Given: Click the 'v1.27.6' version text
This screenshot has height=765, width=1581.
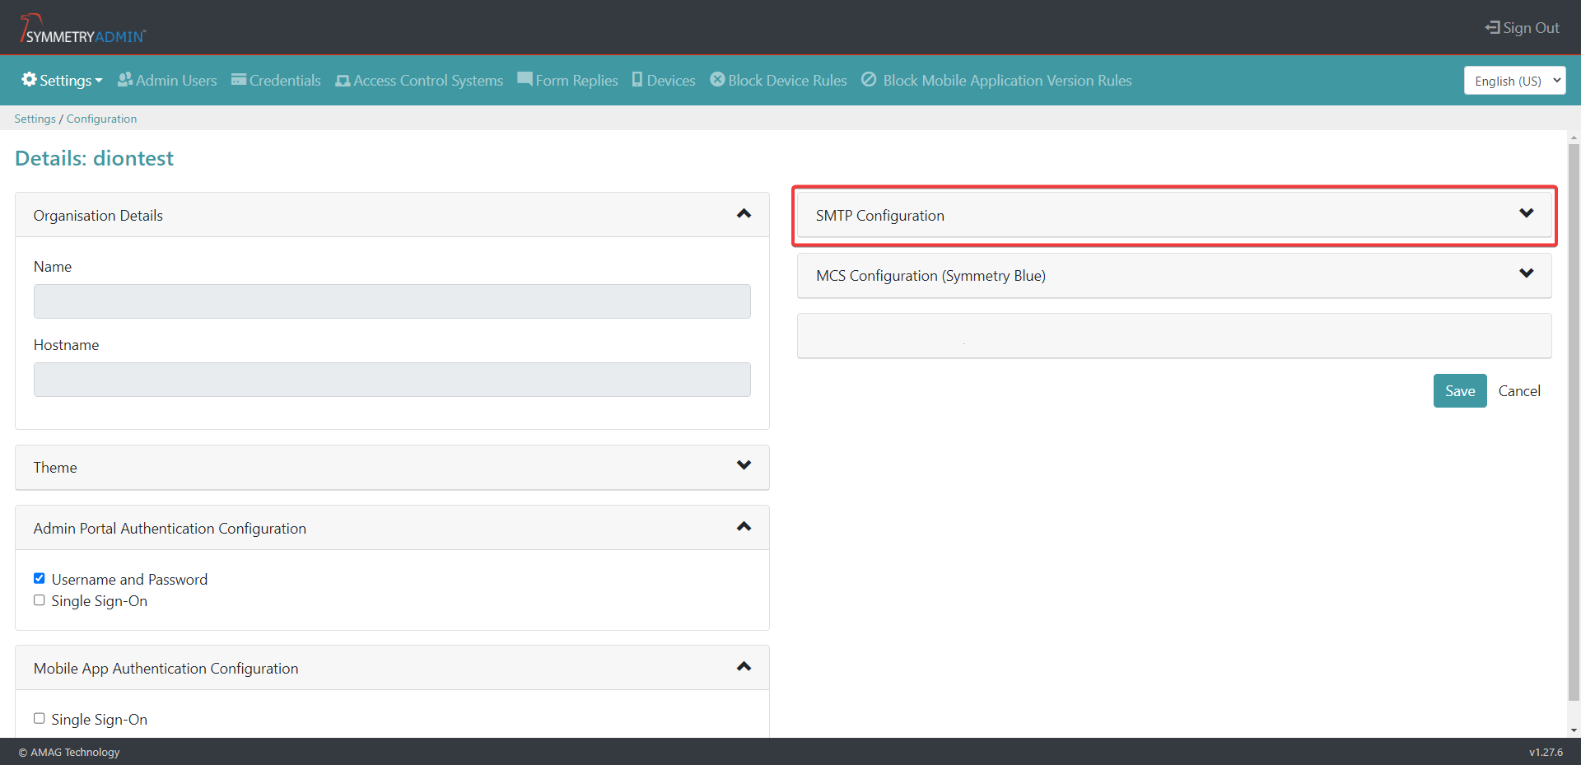Looking at the screenshot, I should [x=1546, y=752].
